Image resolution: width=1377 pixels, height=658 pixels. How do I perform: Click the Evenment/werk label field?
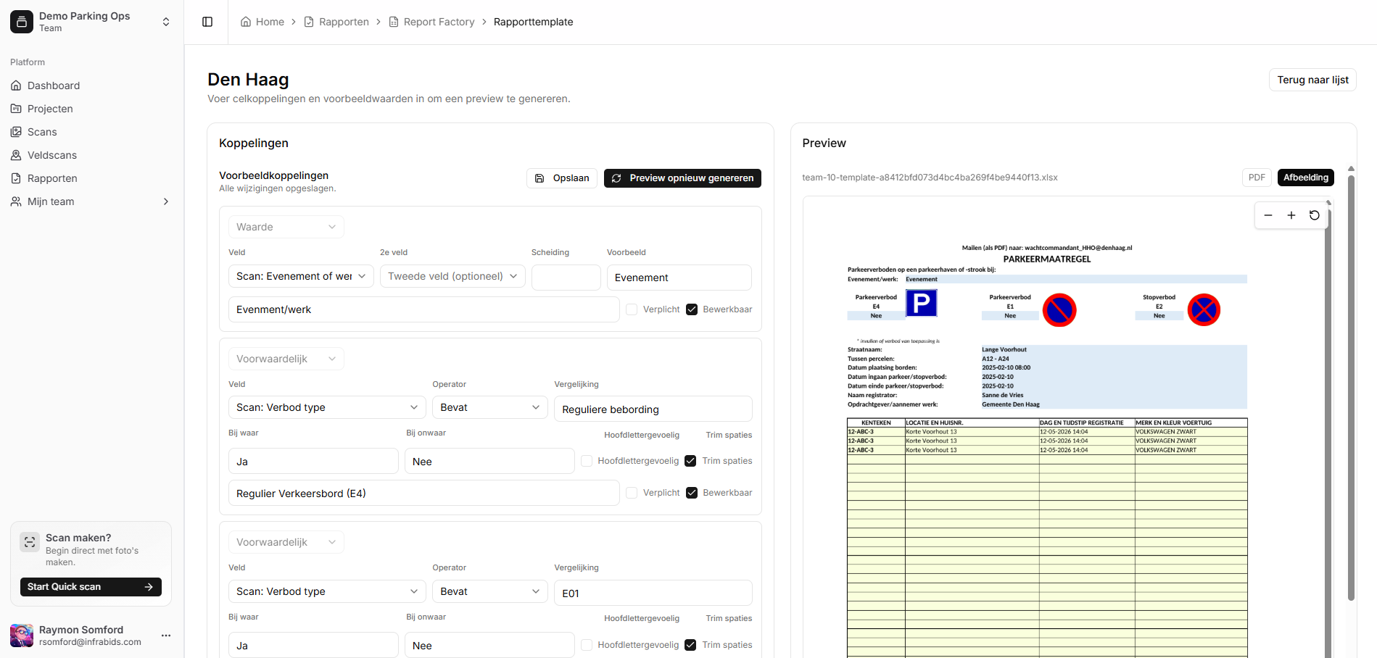pyautogui.click(x=424, y=309)
